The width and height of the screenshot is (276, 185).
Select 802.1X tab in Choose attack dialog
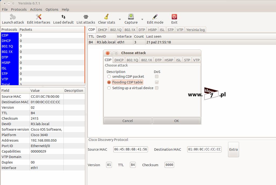[x=146, y=60]
